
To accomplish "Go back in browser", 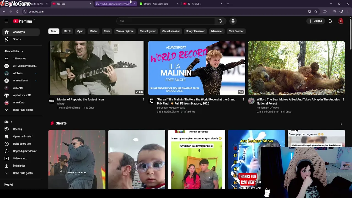I will click(x=4, y=12).
